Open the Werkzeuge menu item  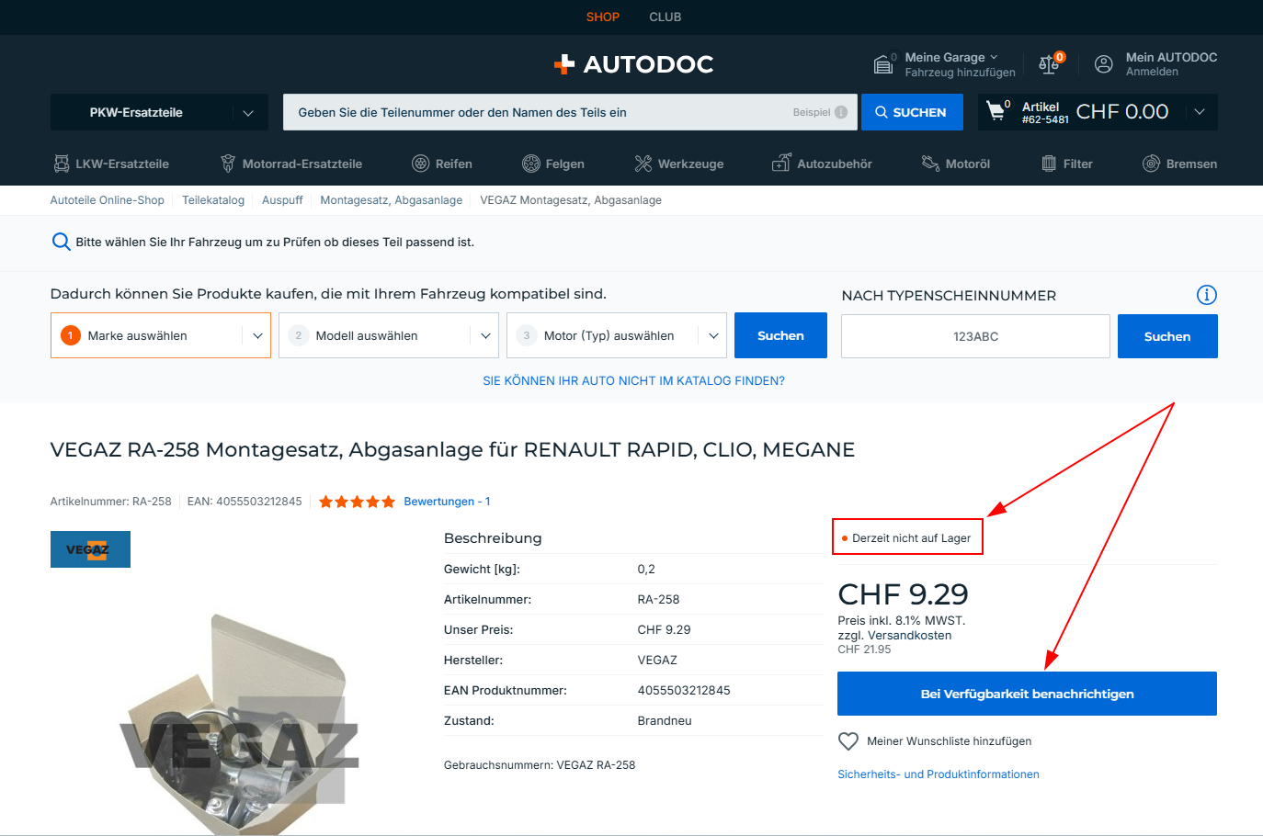tap(679, 164)
